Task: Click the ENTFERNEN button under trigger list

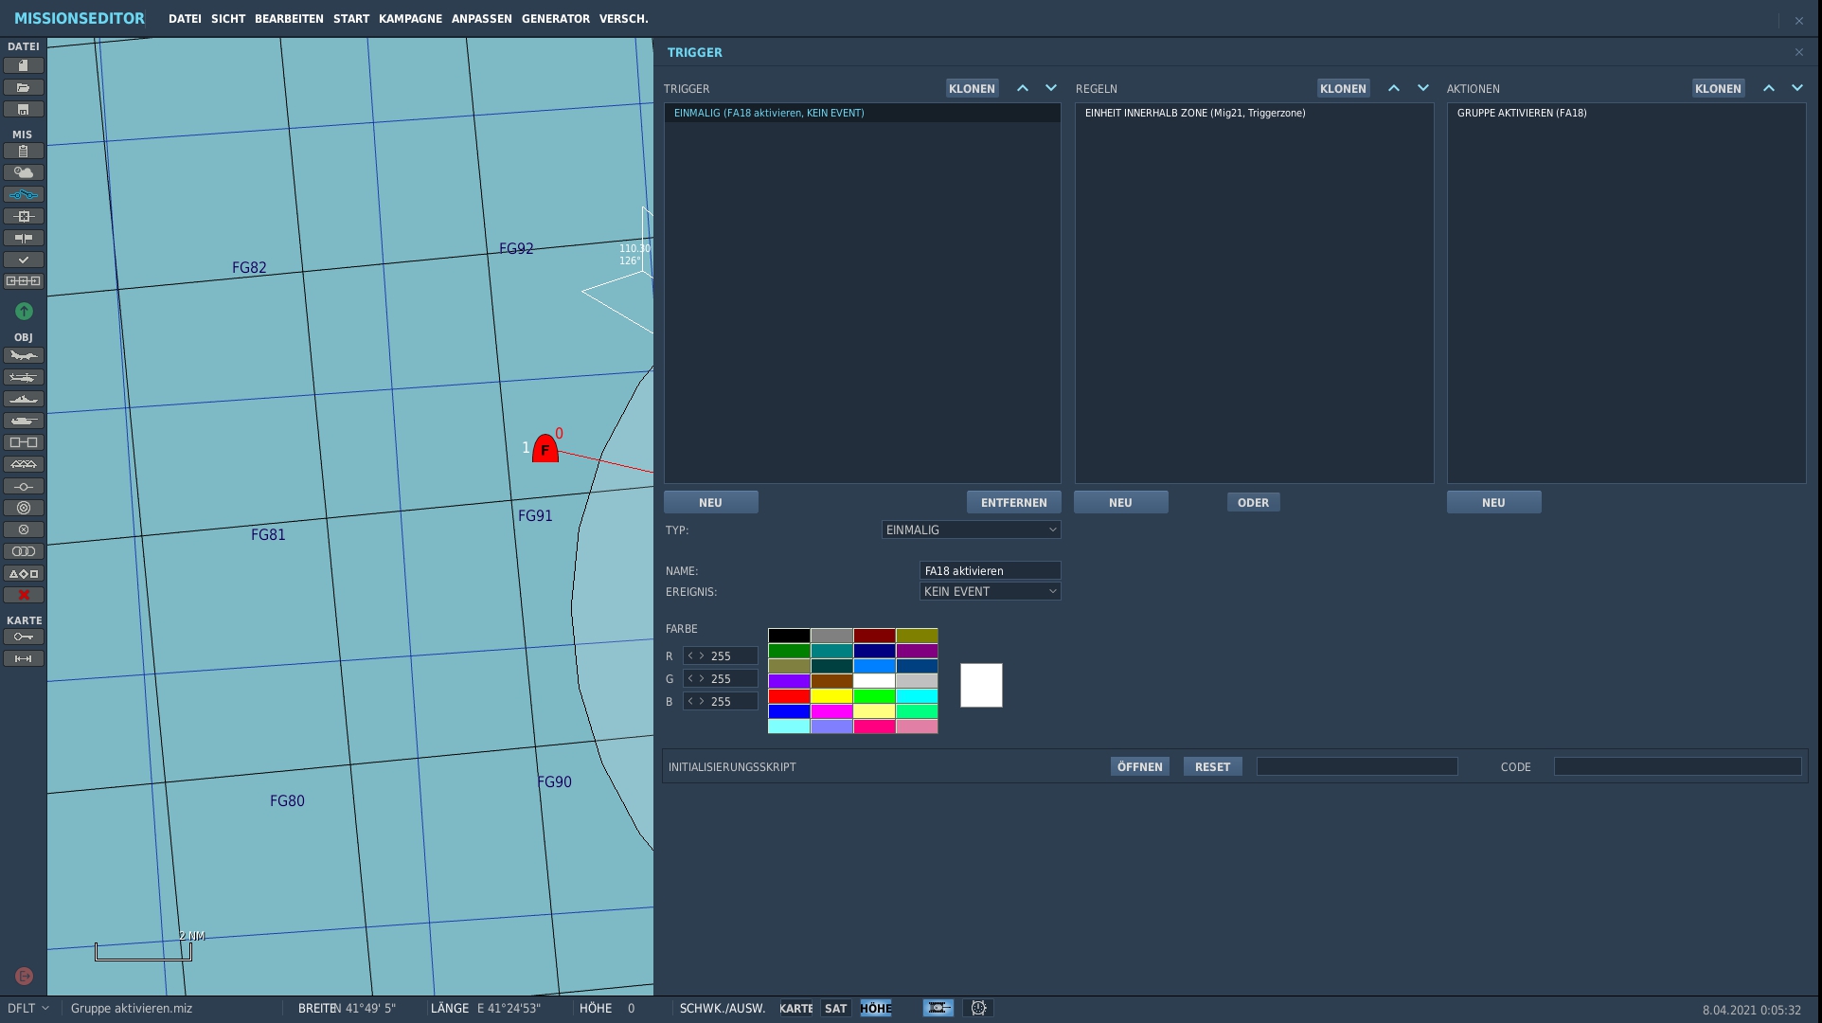Action: click(x=1013, y=502)
